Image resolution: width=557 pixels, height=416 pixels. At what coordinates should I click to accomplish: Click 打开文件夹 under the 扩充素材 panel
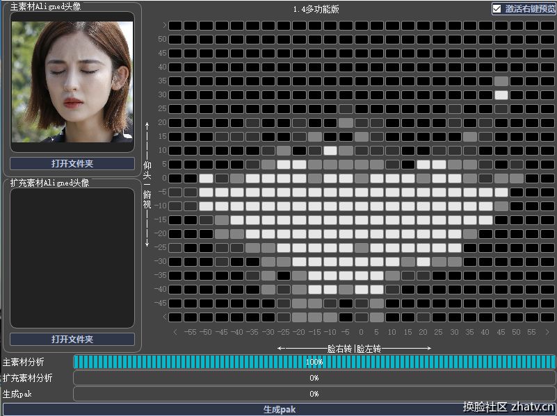pos(72,340)
